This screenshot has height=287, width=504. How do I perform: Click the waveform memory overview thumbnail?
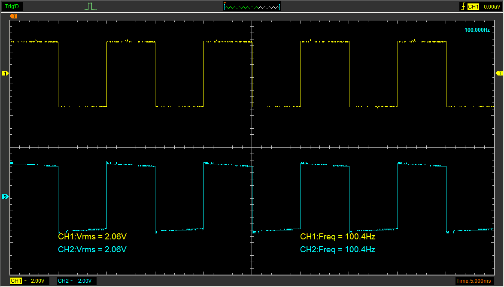[x=252, y=6]
